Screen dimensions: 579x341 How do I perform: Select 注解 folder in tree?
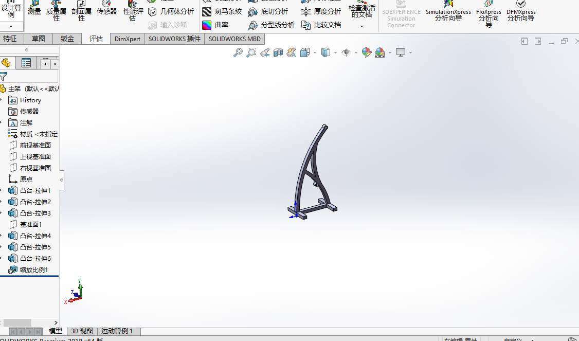[20, 122]
